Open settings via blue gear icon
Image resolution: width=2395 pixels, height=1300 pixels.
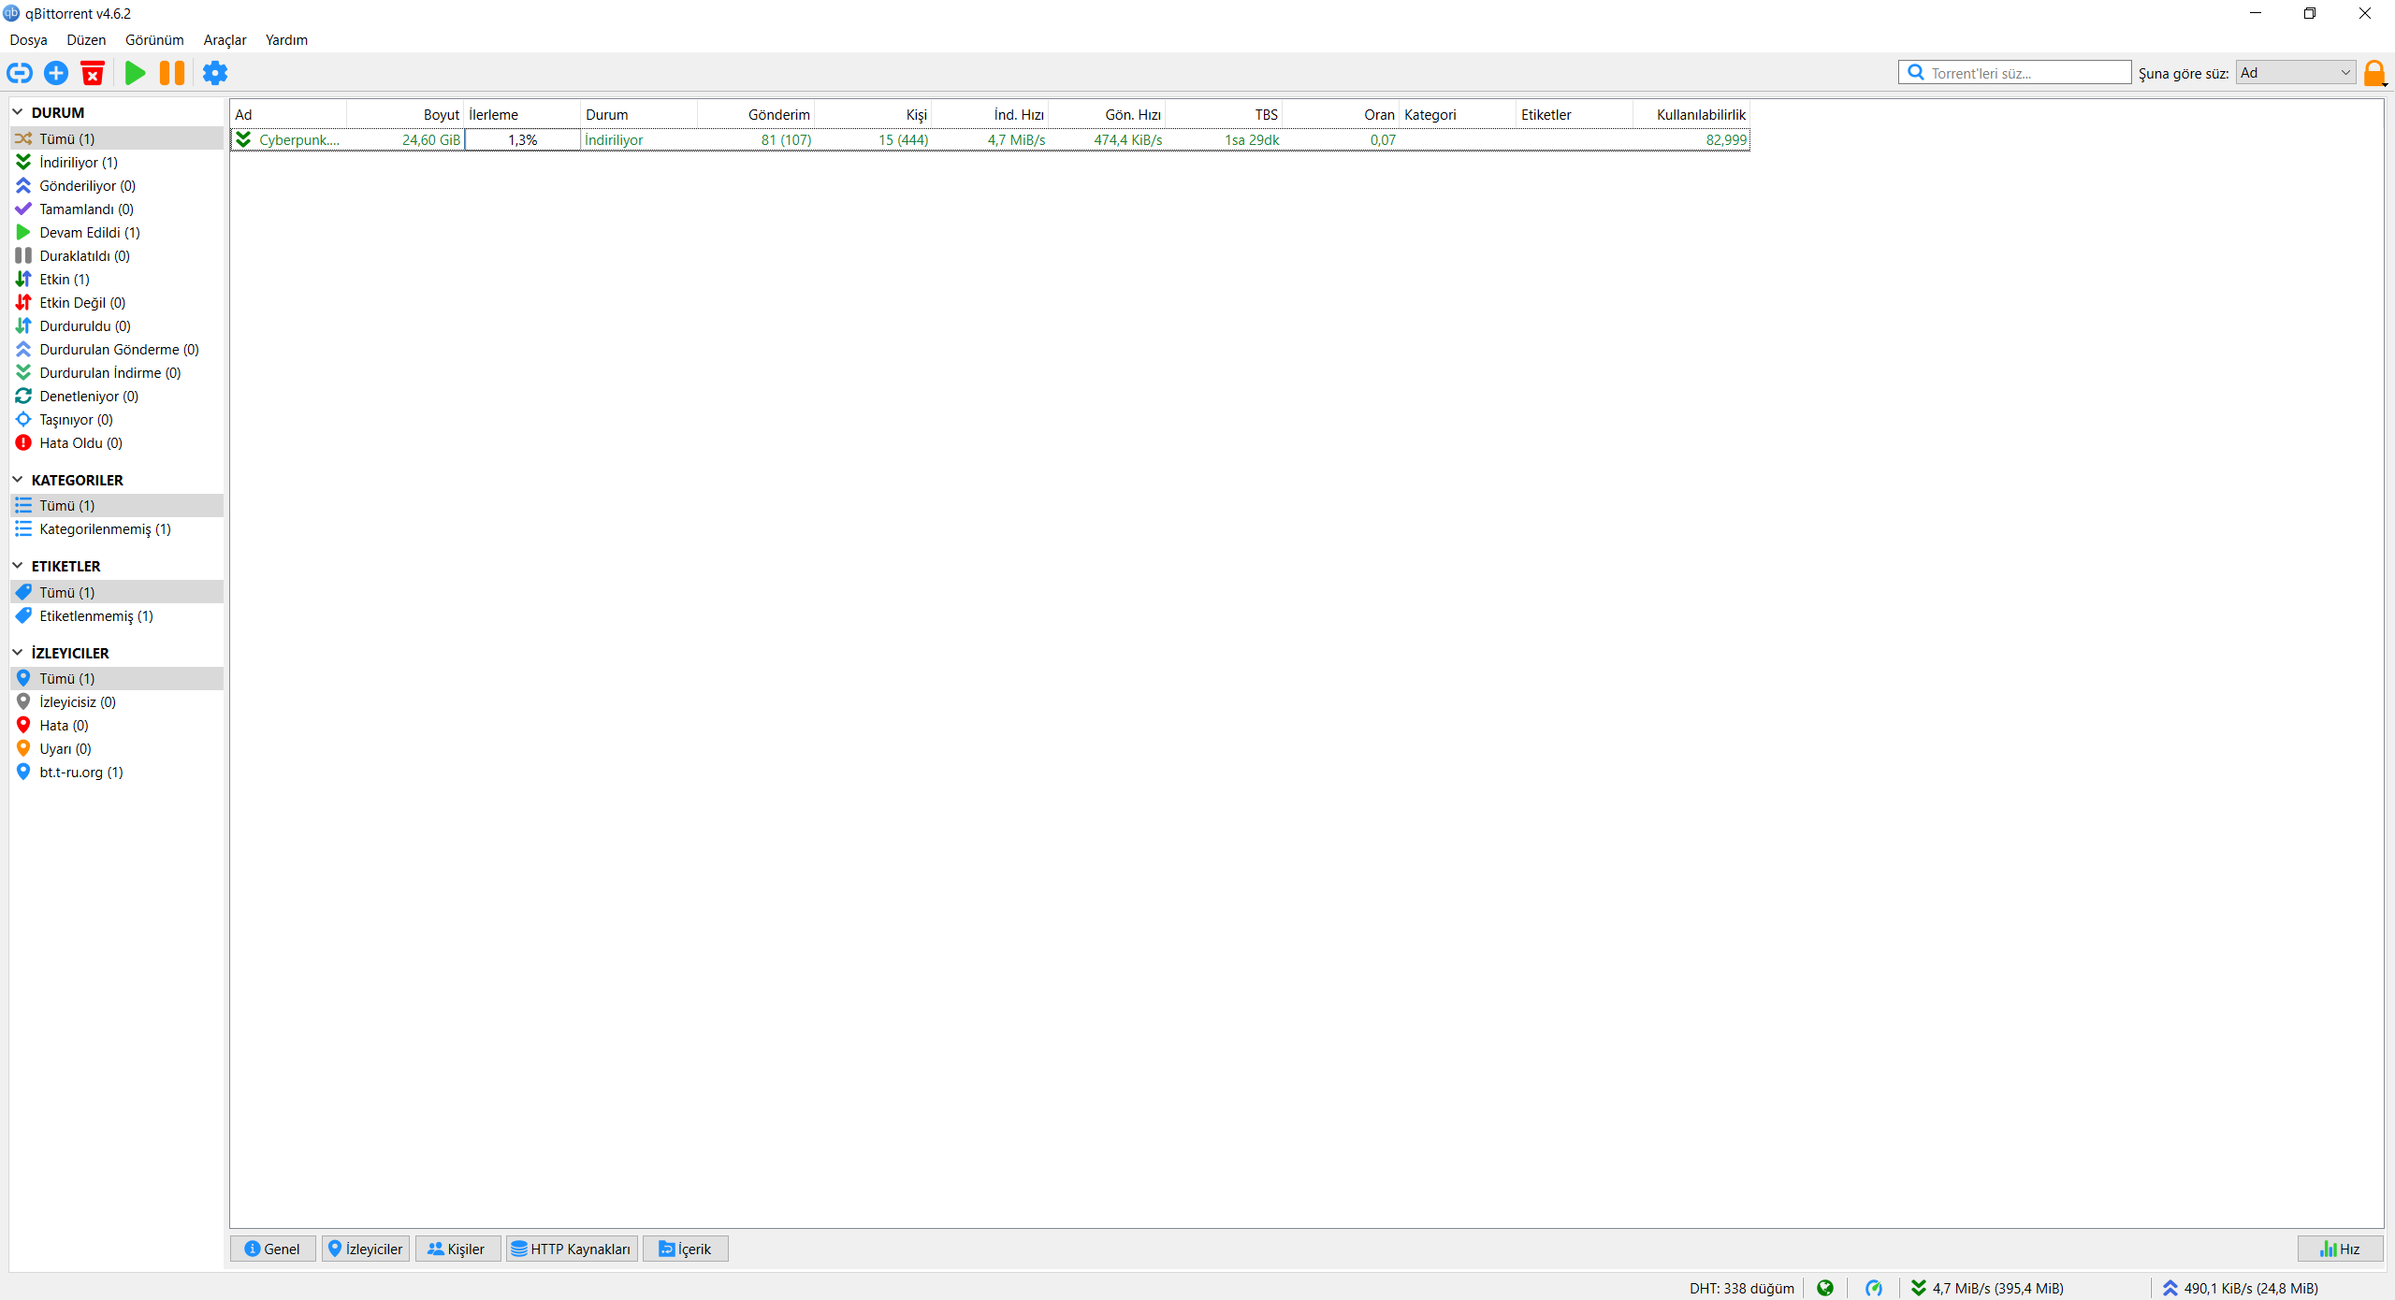(215, 73)
